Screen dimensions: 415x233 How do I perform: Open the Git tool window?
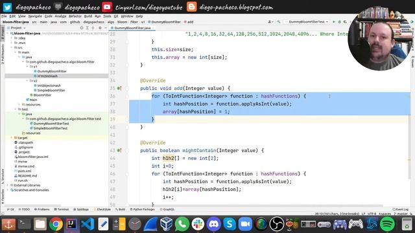(10, 209)
